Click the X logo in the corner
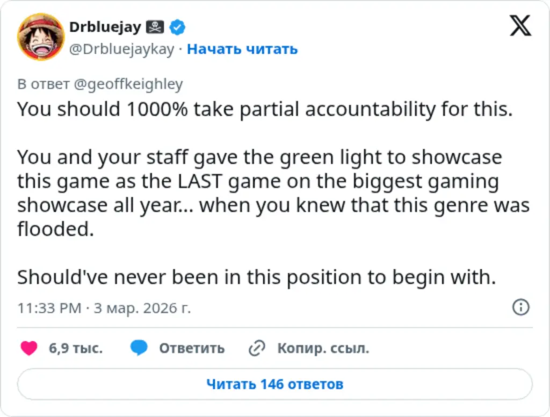The height and width of the screenshot is (417, 550). pos(520,24)
